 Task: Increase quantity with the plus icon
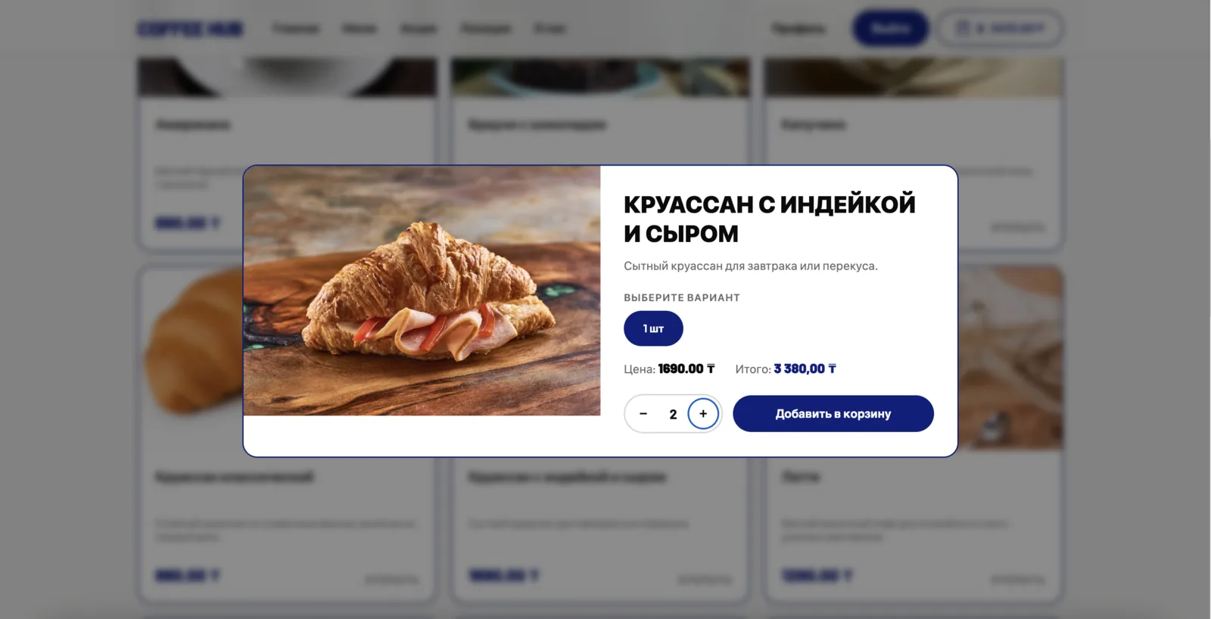(703, 414)
